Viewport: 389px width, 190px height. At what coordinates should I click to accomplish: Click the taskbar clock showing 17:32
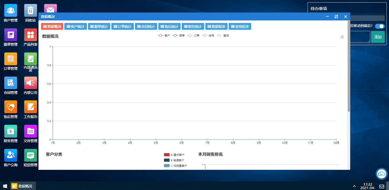(368, 186)
